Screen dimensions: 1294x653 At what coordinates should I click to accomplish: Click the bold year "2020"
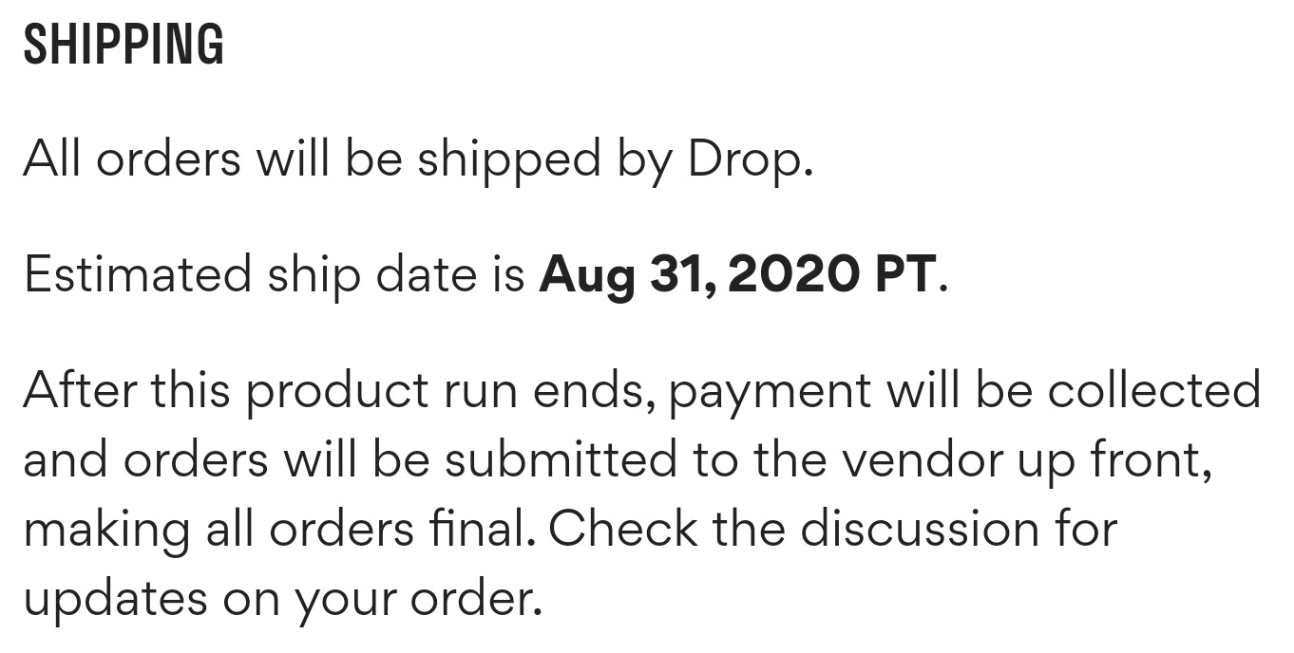pos(789,273)
